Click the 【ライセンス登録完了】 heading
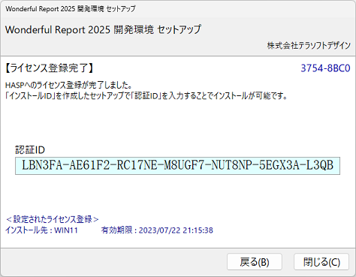 point(50,68)
